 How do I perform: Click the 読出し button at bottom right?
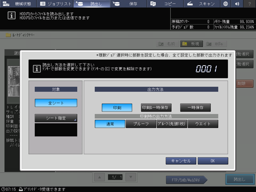point(240,179)
